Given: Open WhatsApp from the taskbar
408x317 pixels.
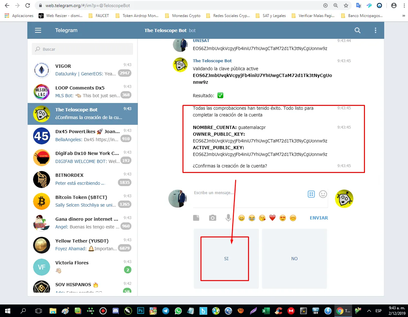Looking at the screenshot, I should point(178,311).
